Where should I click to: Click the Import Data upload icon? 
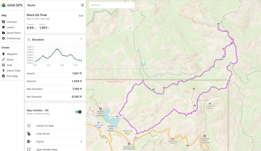(4, 71)
